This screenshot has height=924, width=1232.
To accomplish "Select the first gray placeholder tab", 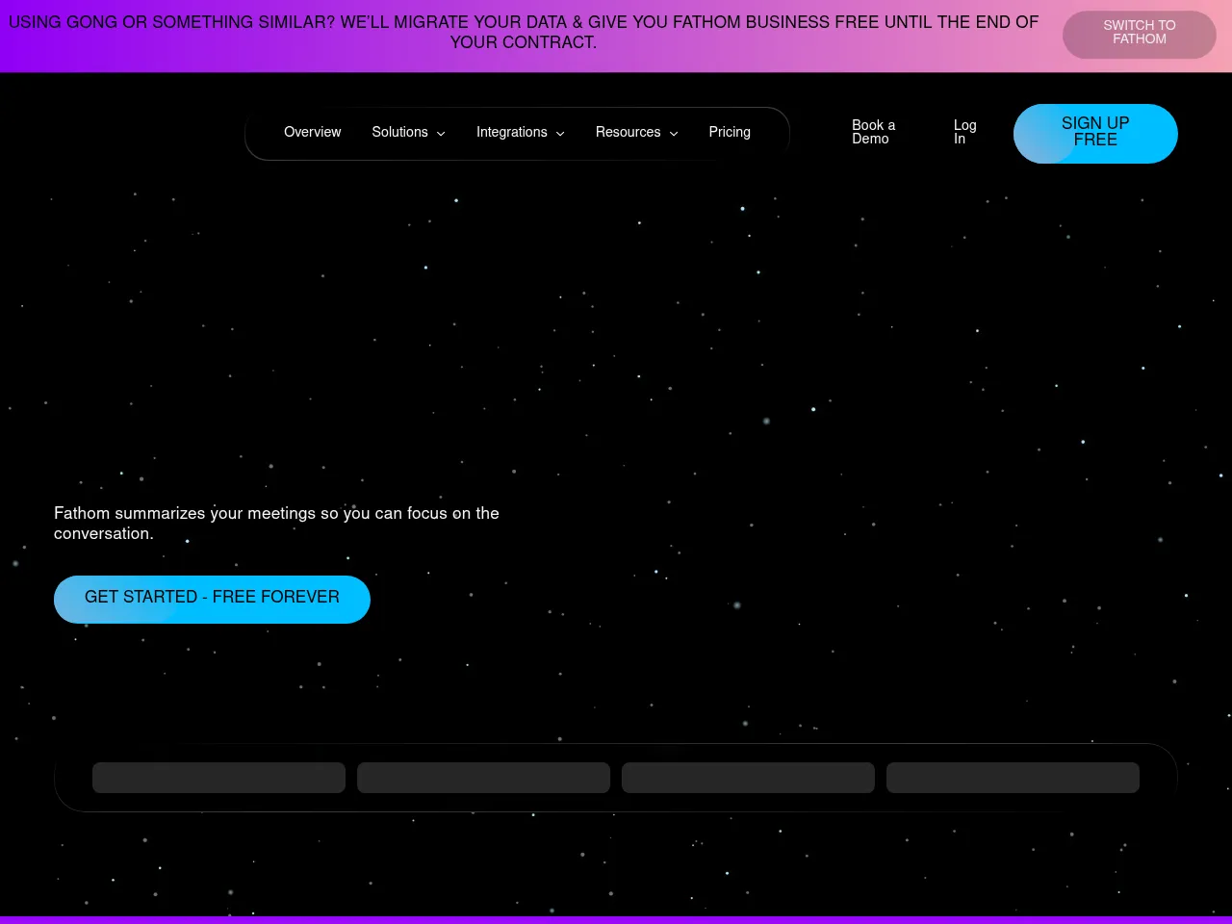I will (x=218, y=778).
